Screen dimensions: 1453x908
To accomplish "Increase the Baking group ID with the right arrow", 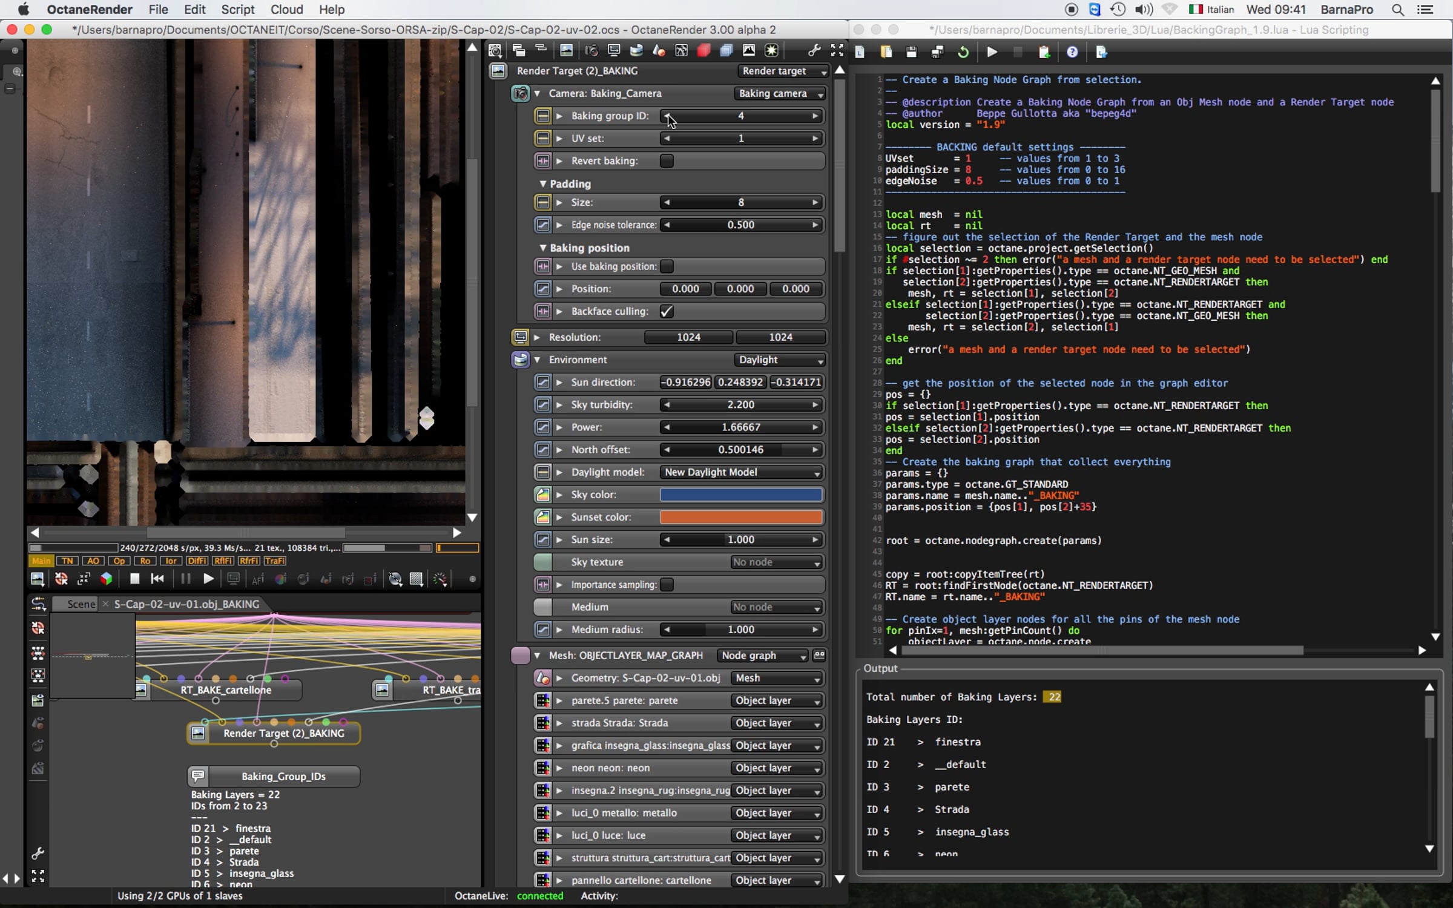I will click(x=815, y=116).
